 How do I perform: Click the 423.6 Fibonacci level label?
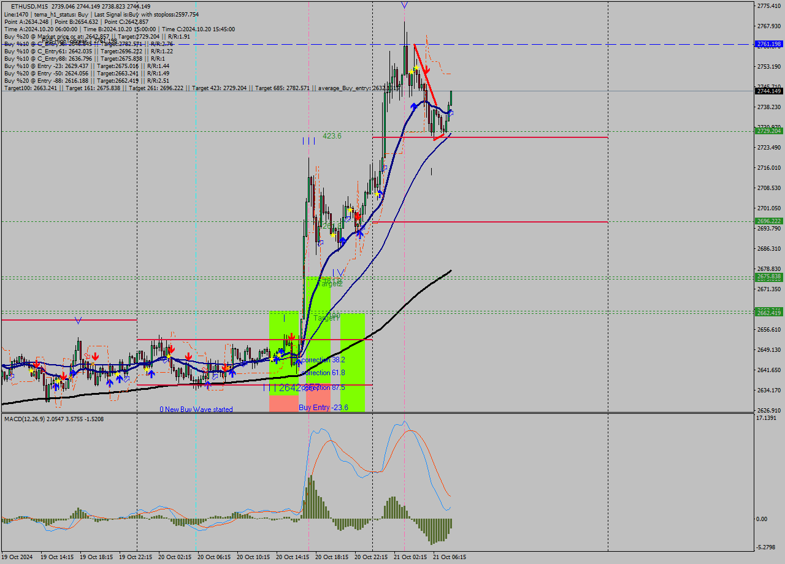click(332, 136)
